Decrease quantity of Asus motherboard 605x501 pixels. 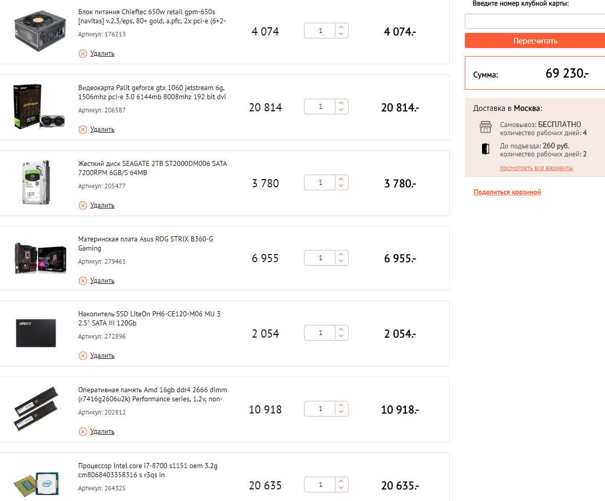(341, 261)
